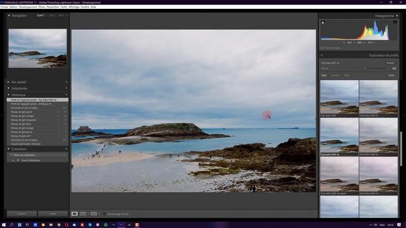Viewport: 406px width, 228px height.
Task: Show N&B profiles filter tab
Action: [346, 75]
